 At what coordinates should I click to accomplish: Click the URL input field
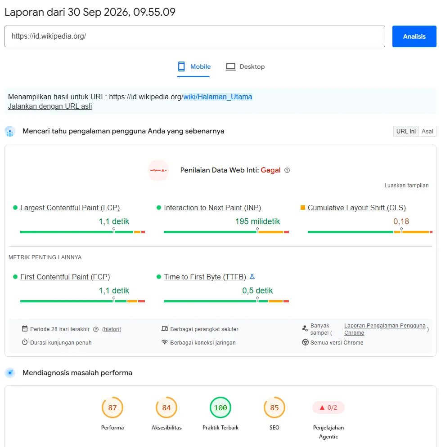[x=194, y=36]
